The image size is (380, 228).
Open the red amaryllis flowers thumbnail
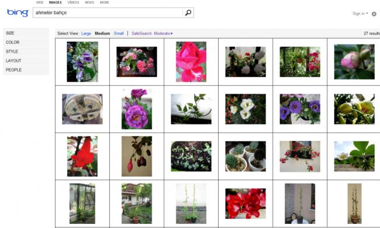(246, 203)
